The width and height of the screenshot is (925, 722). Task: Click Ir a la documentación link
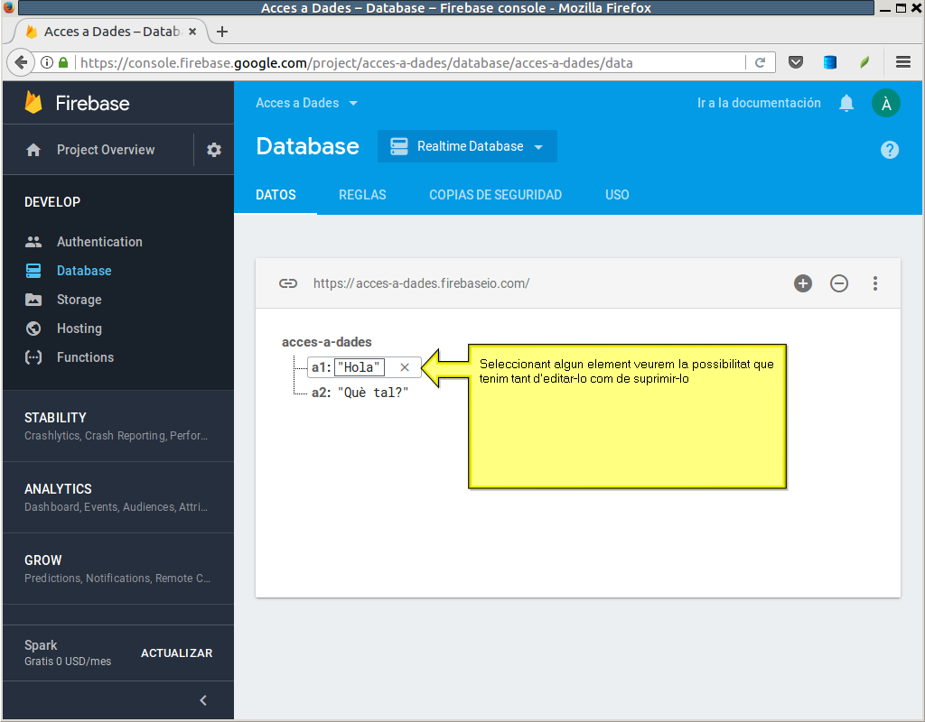(759, 103)
